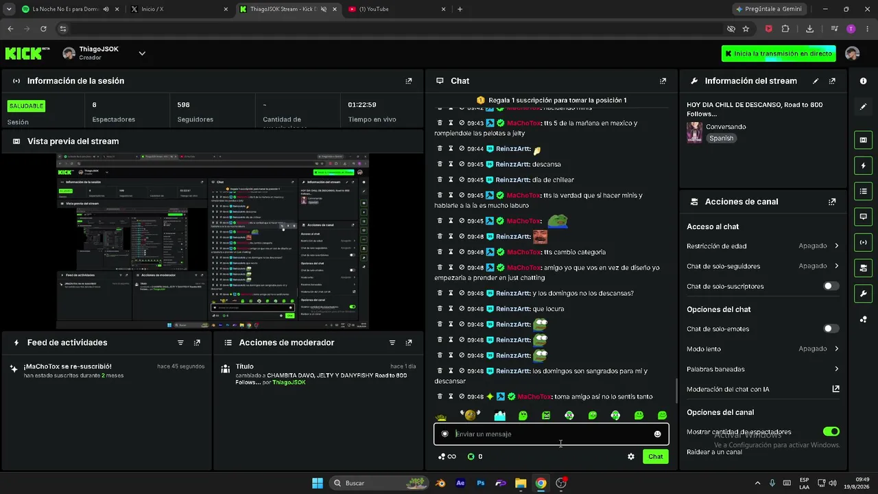Open the info icon in the right sidebar
Screen dimensions: 878x494
863,81
